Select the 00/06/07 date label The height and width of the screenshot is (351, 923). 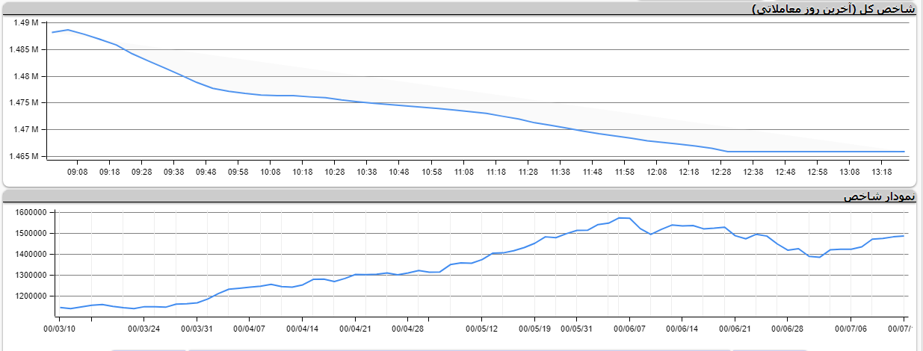pos(629,328)
